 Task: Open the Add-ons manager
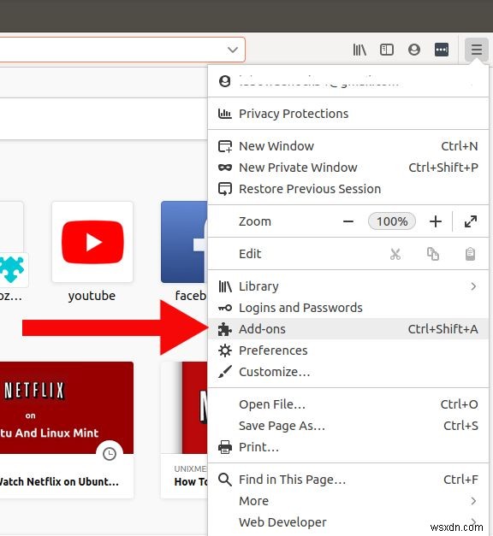coord(348,329)
